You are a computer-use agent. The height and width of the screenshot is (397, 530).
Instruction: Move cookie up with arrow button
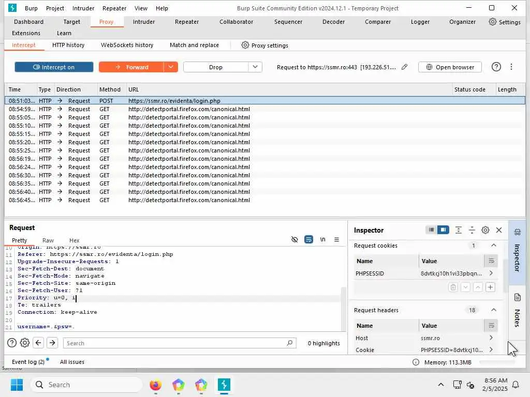(478, 287)
